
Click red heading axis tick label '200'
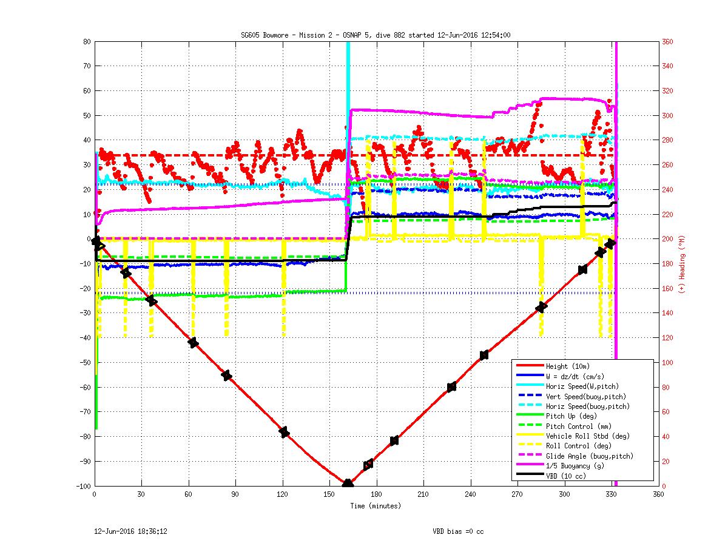(667, 239)
